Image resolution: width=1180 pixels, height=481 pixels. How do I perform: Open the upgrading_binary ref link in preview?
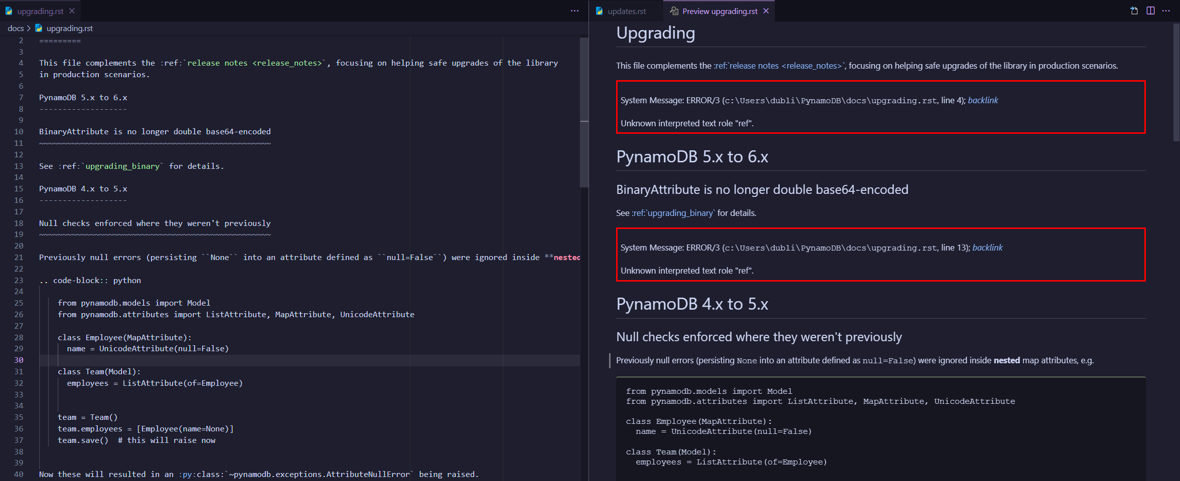[x=673, y=213]
